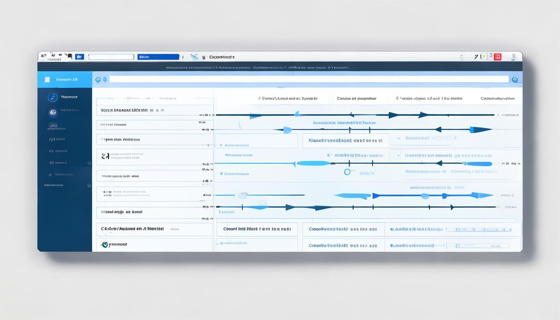Click the hollow blue circle marker below third timeline

pos(347,172)
